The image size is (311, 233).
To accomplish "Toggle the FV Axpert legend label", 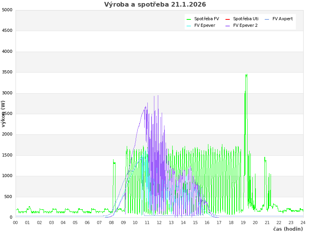I will tap(283, 19).
